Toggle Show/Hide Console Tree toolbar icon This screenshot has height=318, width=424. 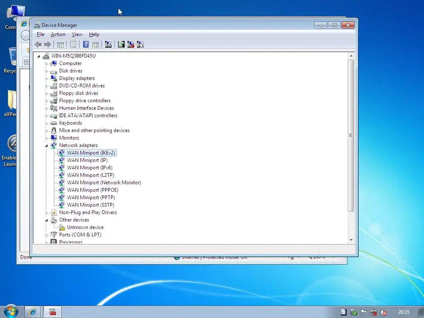(x=60, y=44)
